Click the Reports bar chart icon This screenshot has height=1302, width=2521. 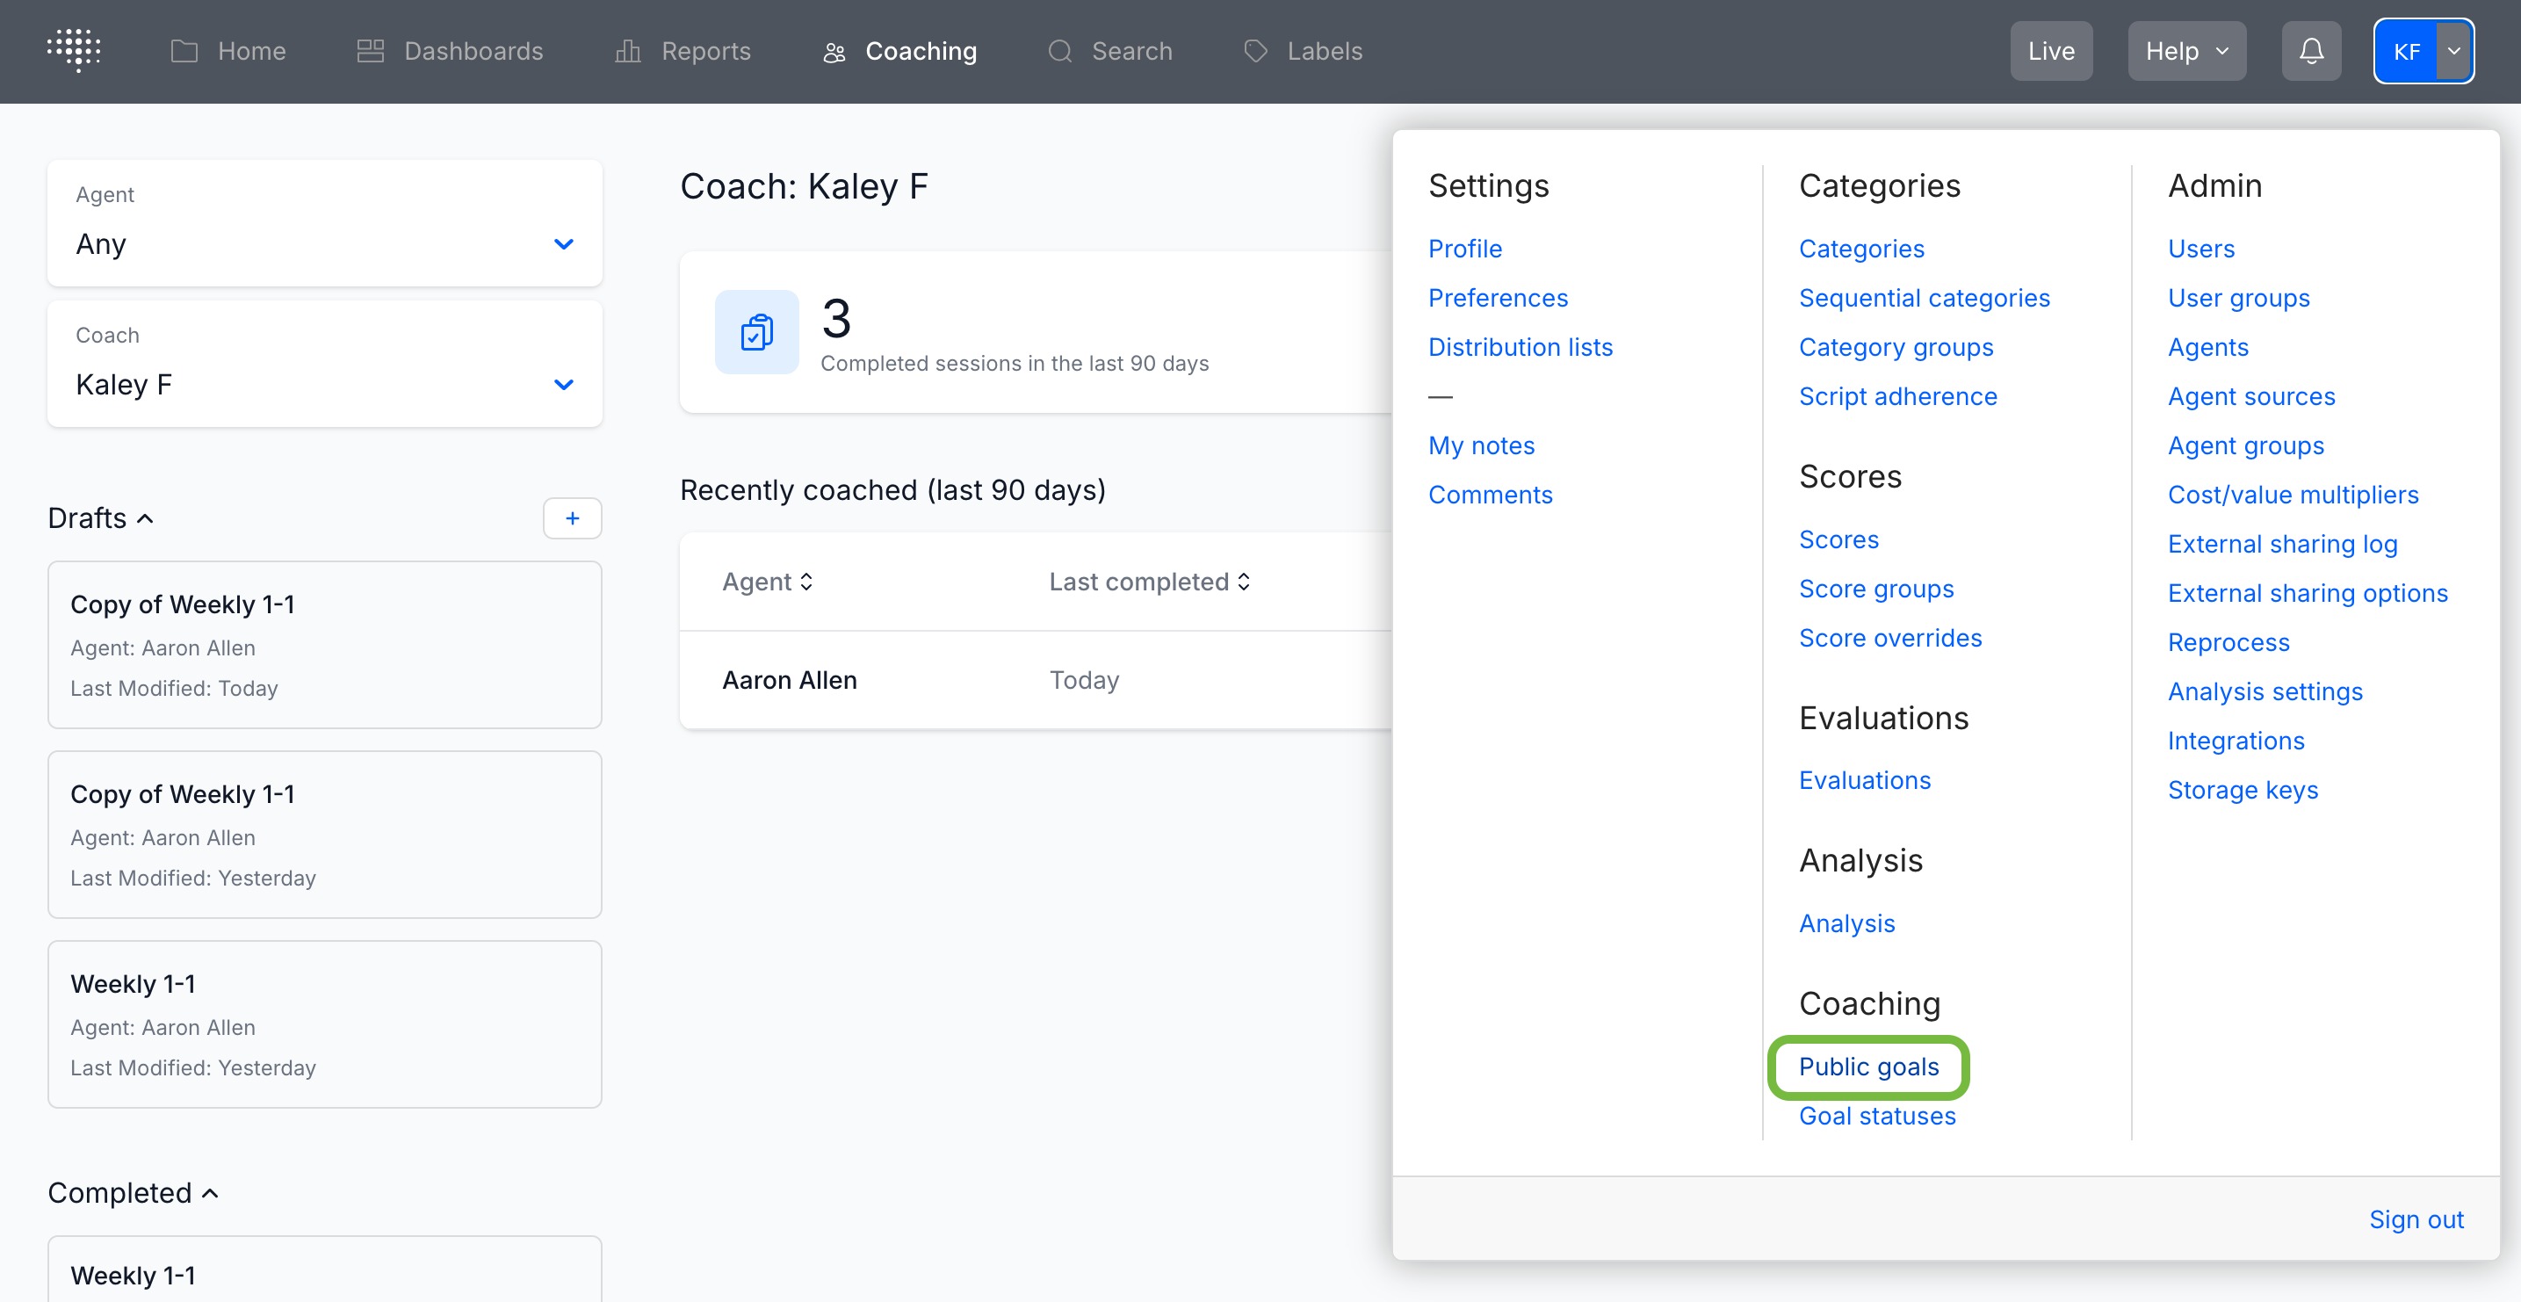(x=627, y=51)
